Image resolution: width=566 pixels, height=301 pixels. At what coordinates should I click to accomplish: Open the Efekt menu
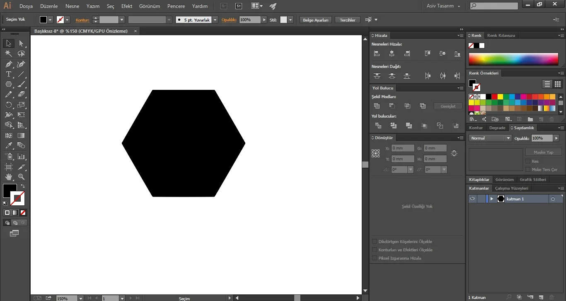[x=127, y=6]
